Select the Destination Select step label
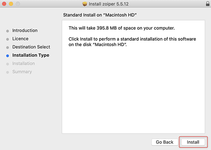The height and width of the screenshot is (150, 211). pyautogui.click(x=31, y=47)
